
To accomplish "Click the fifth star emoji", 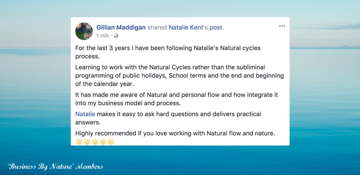I will point(111,142).
